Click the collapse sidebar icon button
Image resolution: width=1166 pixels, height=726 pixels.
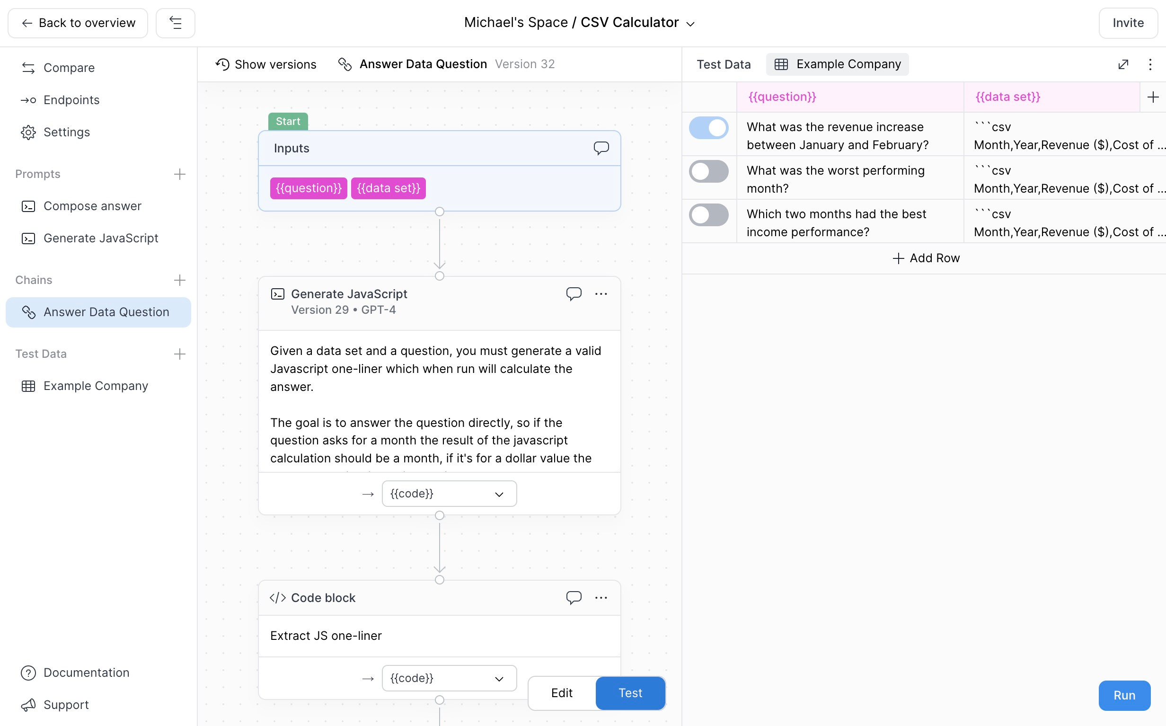(x=175, y=23)
